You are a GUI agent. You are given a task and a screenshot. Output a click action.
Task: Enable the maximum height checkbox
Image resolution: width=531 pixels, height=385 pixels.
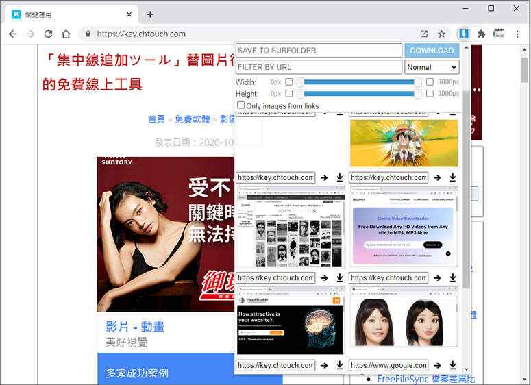click(430, 94)
